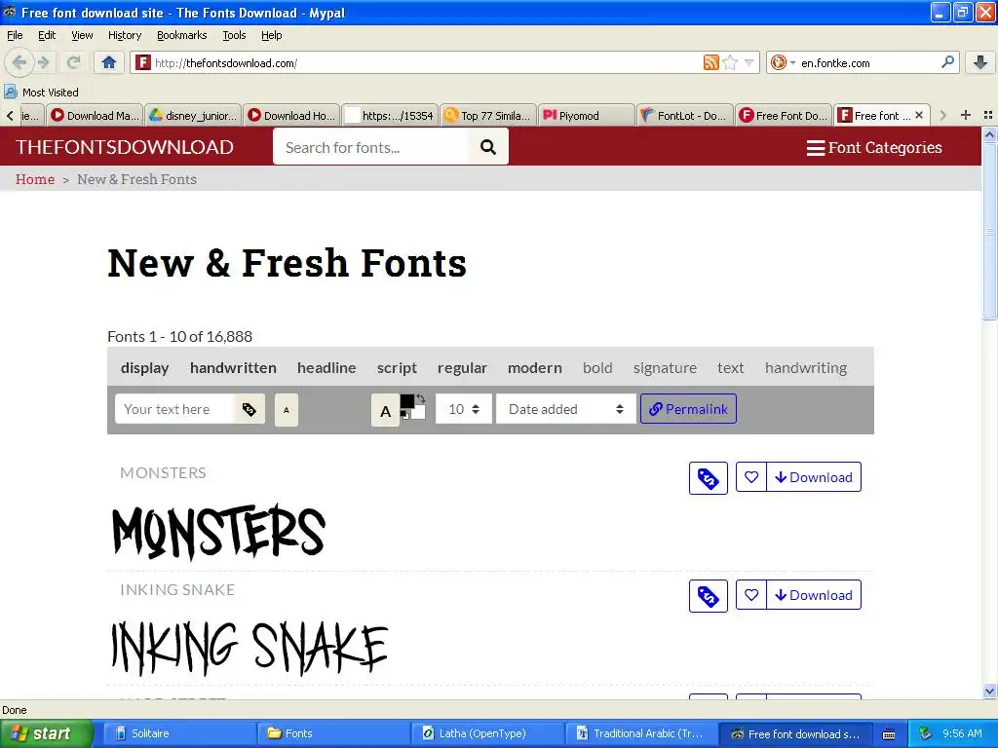
Task: Open the white background color swatch
Action: pos(418,412)
